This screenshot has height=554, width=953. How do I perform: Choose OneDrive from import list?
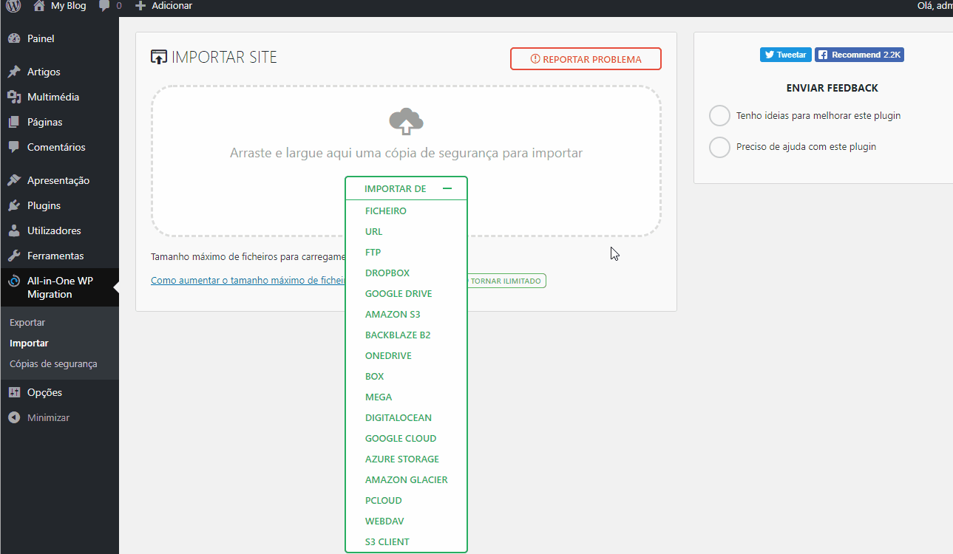click(388, 356)
